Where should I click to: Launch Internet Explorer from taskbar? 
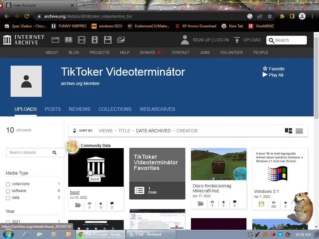pos(25,234)
